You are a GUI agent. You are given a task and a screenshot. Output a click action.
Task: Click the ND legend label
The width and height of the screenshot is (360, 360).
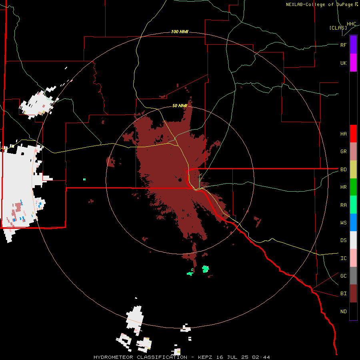coord(343,312)
